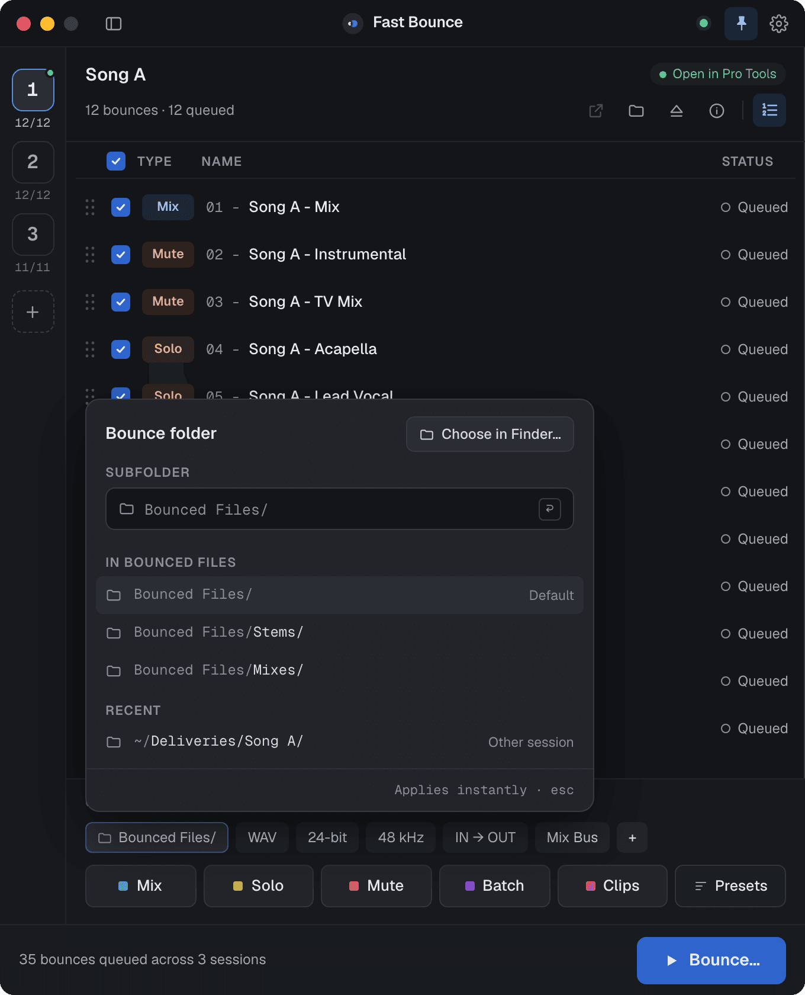Switch to session 3 tab
Viewport: 805px width, 995px height.
click(33, 235)
